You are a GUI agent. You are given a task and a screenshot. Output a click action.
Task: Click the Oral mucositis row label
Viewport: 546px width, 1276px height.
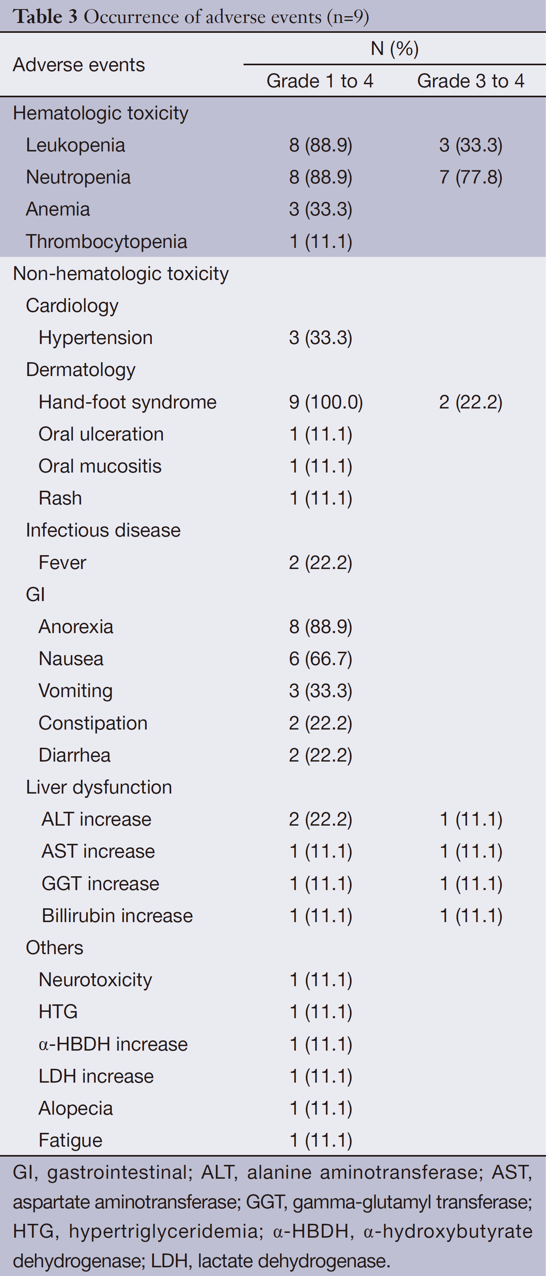tap(100, 466)
